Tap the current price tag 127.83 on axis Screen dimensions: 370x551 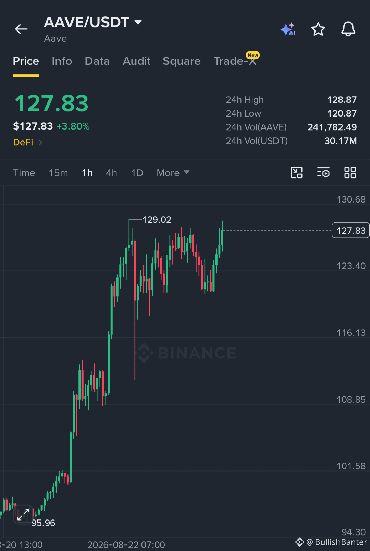pos(351,231)
